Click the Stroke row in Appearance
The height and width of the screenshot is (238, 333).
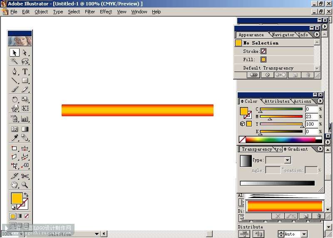point(274,51)
